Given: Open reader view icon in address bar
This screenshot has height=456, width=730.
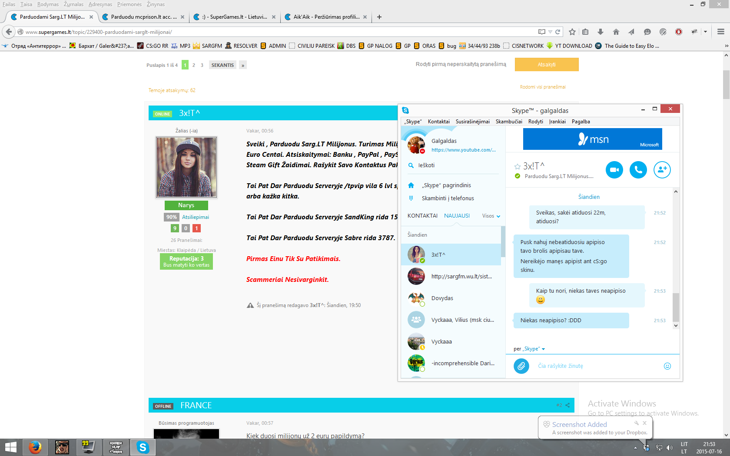Looking at the screenshot, I should tap(541, 32).
